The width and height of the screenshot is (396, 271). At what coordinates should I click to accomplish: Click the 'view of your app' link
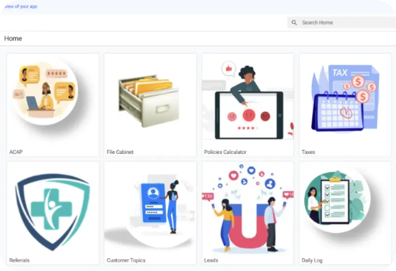pyautogui.click(x=20, y=6)
